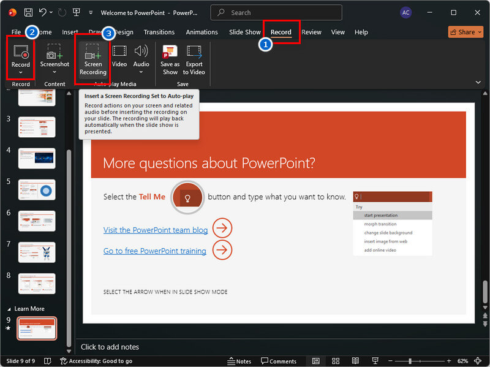This screenshot has width=490, height=367.
Task: Click the Audio speaker icon
Action: tap(141, 51)
